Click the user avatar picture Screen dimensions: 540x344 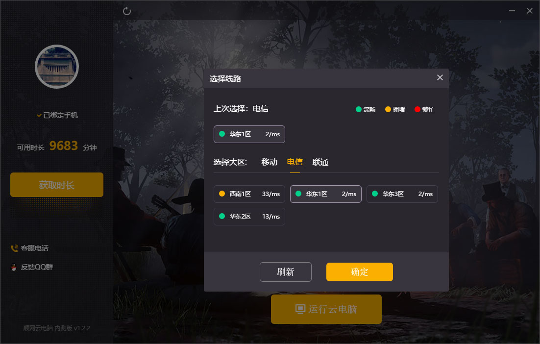57,67
